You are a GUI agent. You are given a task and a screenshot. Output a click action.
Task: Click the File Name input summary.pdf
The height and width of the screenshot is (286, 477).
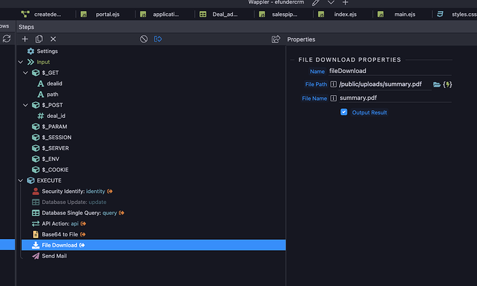point(395,98)
